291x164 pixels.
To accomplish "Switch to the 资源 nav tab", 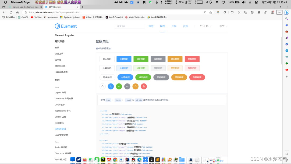I will pos(186,26).
